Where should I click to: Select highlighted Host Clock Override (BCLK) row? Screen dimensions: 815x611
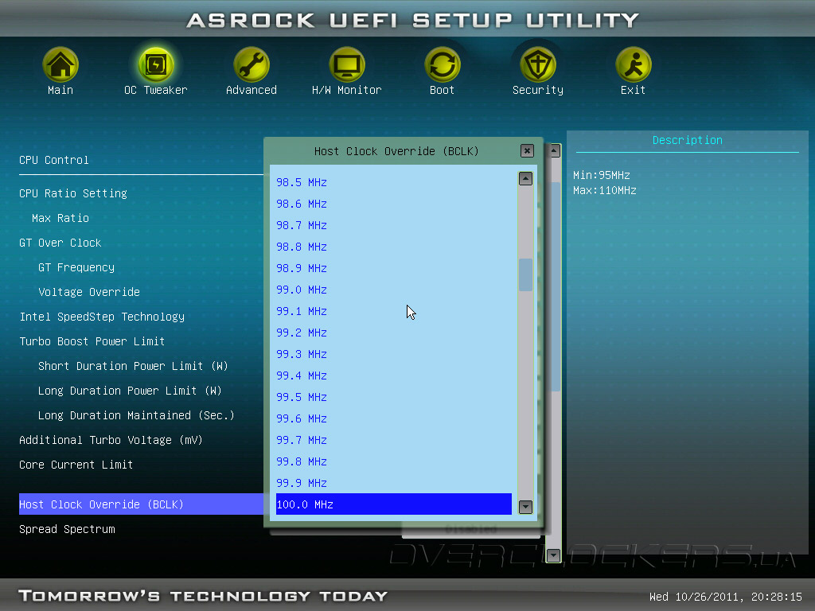142,504
